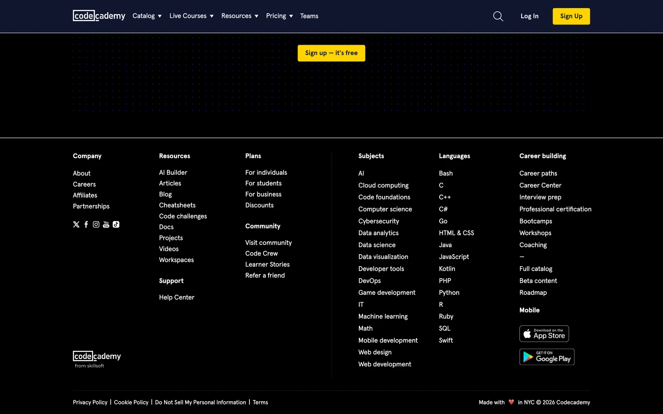Click the Codecademy logo in header
The width and height of the screenshot is (663, 414).
(x=99, y=16)
